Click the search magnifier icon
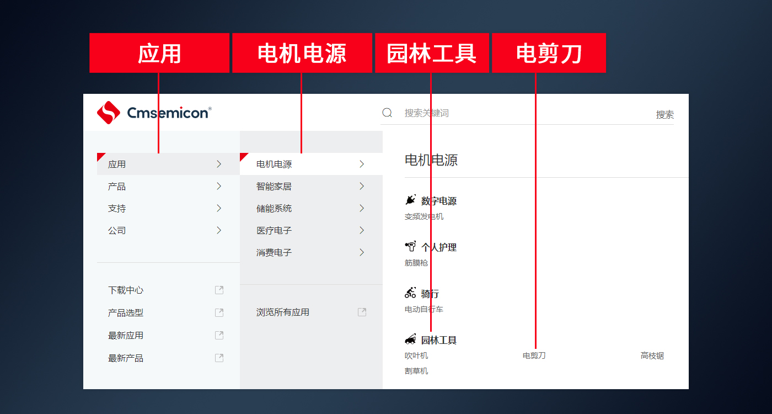Image resolution: width=772 pixels, height=414 pixels. tap(387, 113)
